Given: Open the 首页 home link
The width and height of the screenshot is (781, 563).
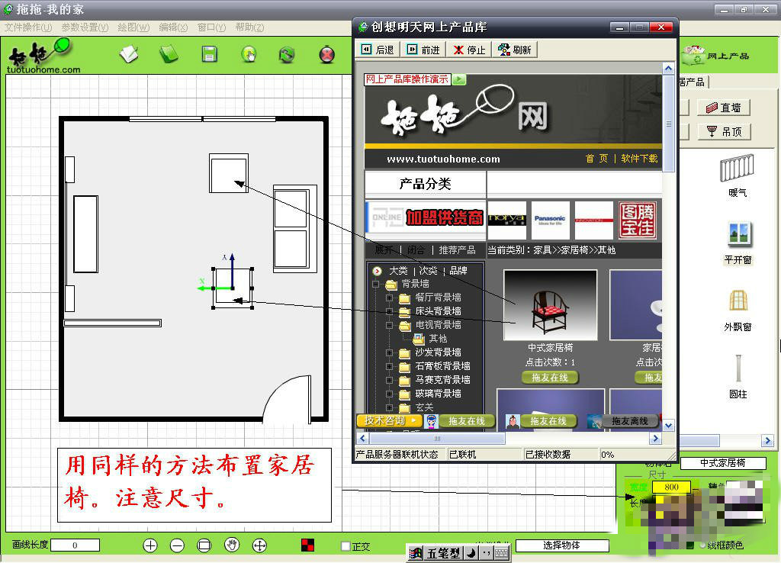Looking at the screenshot, I should pyautogui.click(x=596, y=159).
